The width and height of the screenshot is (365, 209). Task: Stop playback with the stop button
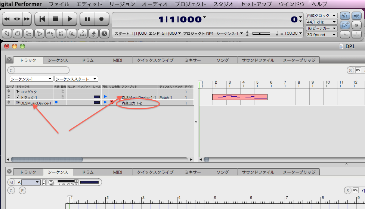[55, 19]
